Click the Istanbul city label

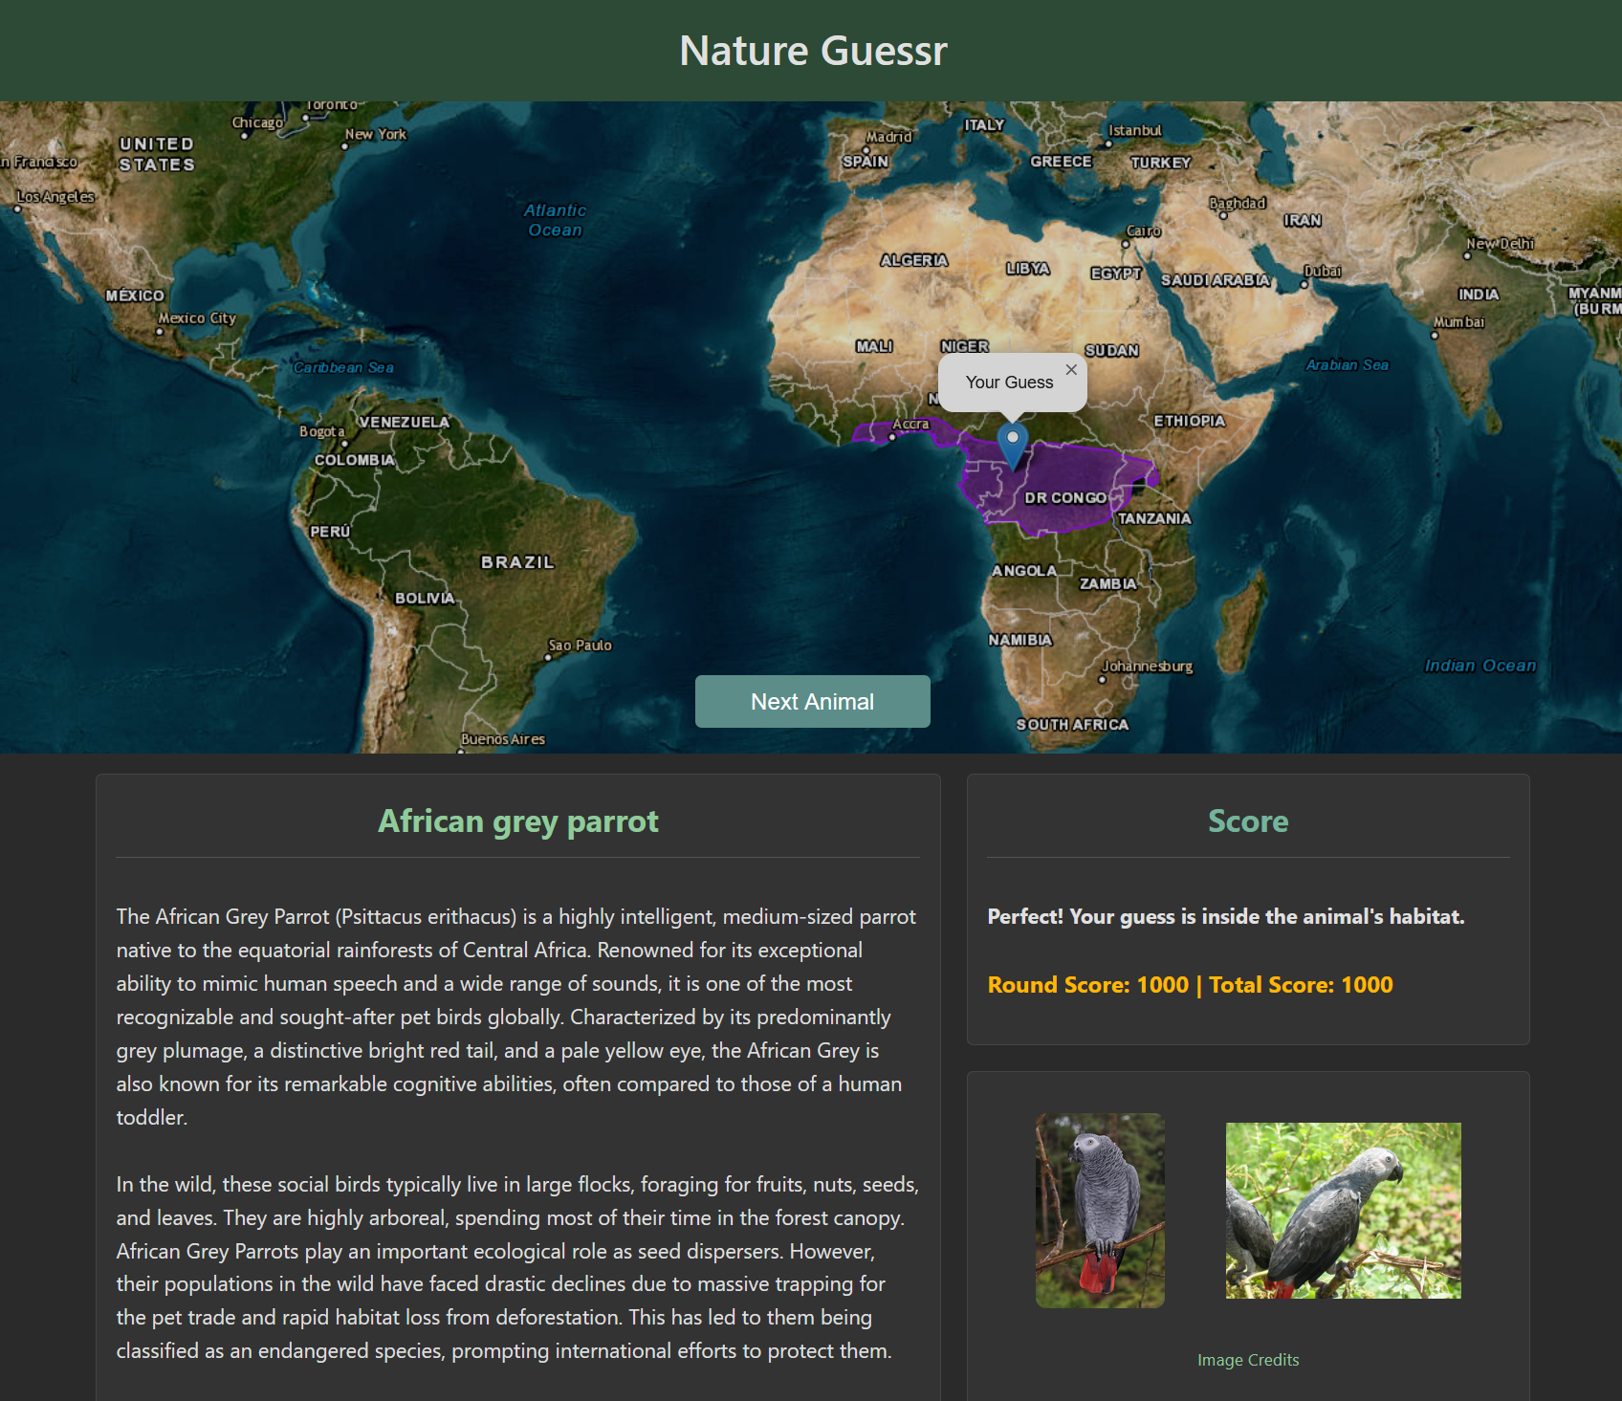pos(1135,131)
